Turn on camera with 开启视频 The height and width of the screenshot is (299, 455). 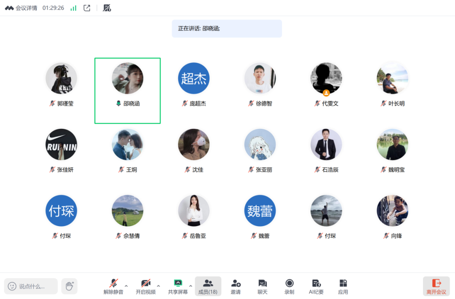coord(145,286)
